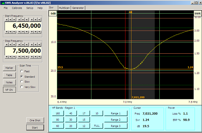Screen dimensions: 202x133
Task: Select the 10 meter band button
Action: [x=97, y=113]
